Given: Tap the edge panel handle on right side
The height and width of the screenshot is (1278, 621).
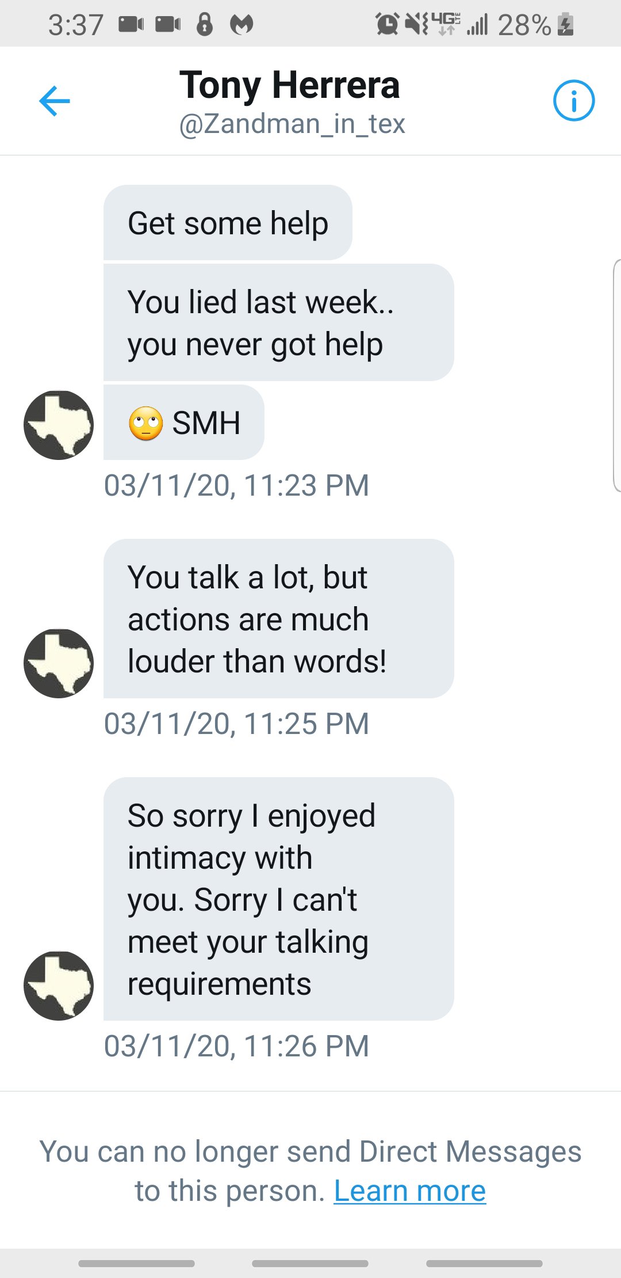Looking at the screenshot, I should pyautogui.click(x=617, y=375).
